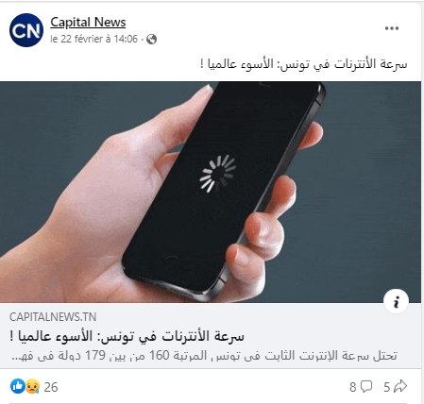Click the CAPITALNEWS.TN domain label

53,317
